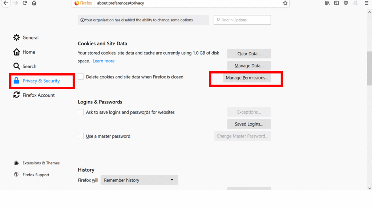Click the back arrow navigation button

6,3
